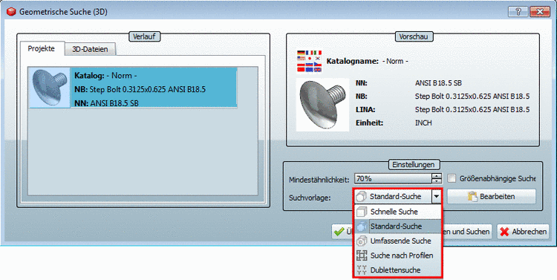557x280 pixels.
Task: Click the partially hidden Übernehmen button
Action: (x=343, y=232)
